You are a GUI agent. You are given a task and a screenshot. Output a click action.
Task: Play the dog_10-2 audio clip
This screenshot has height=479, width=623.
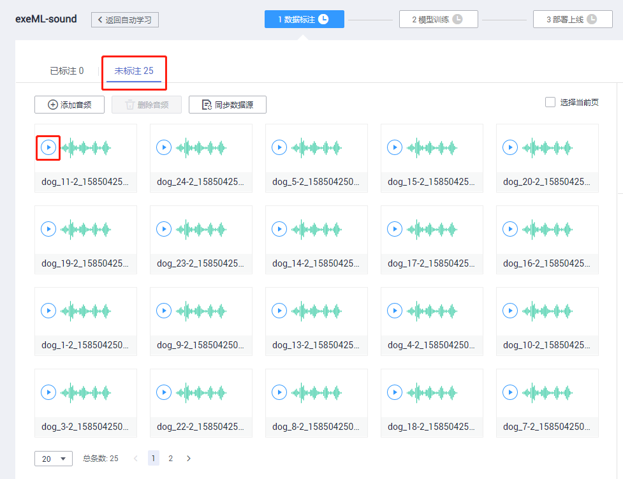pyautogui.click(x=510, y=311)
